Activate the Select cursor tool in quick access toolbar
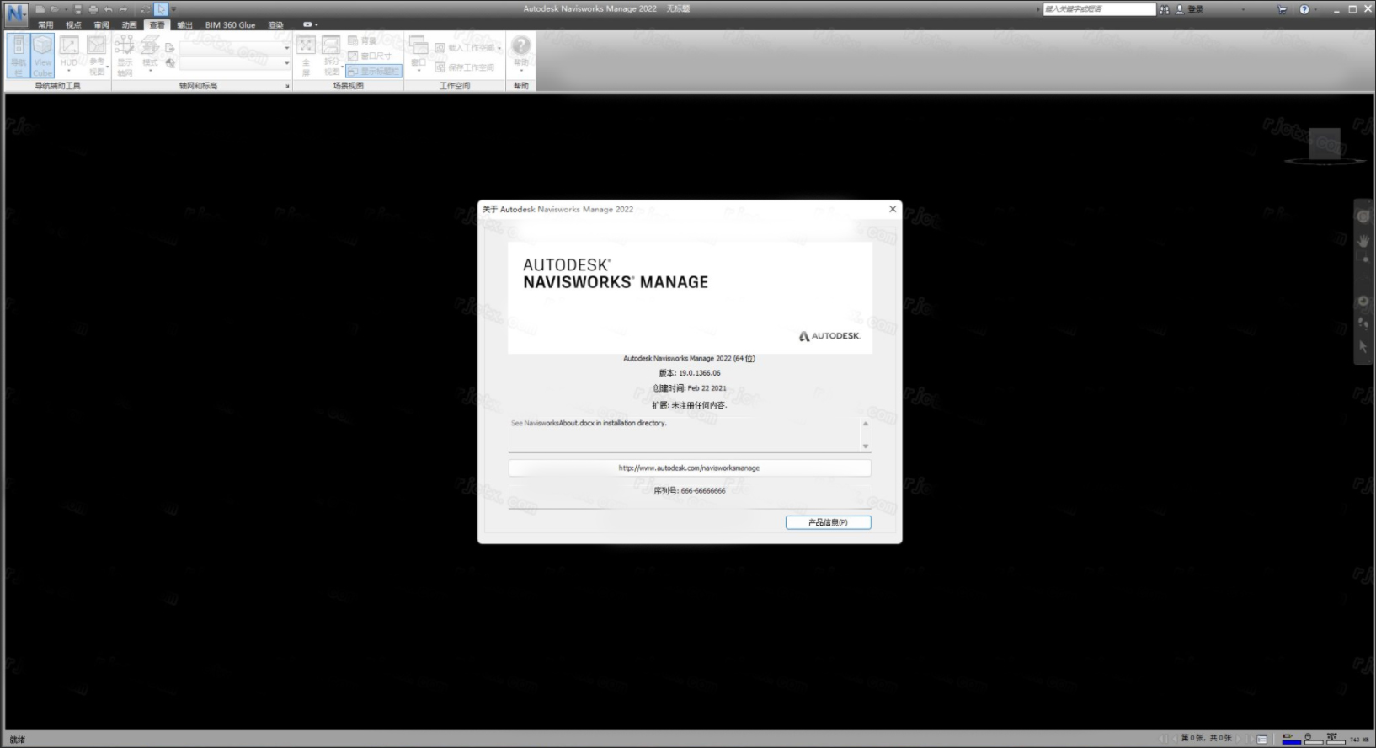1376x748 pixels. (161, 9)
